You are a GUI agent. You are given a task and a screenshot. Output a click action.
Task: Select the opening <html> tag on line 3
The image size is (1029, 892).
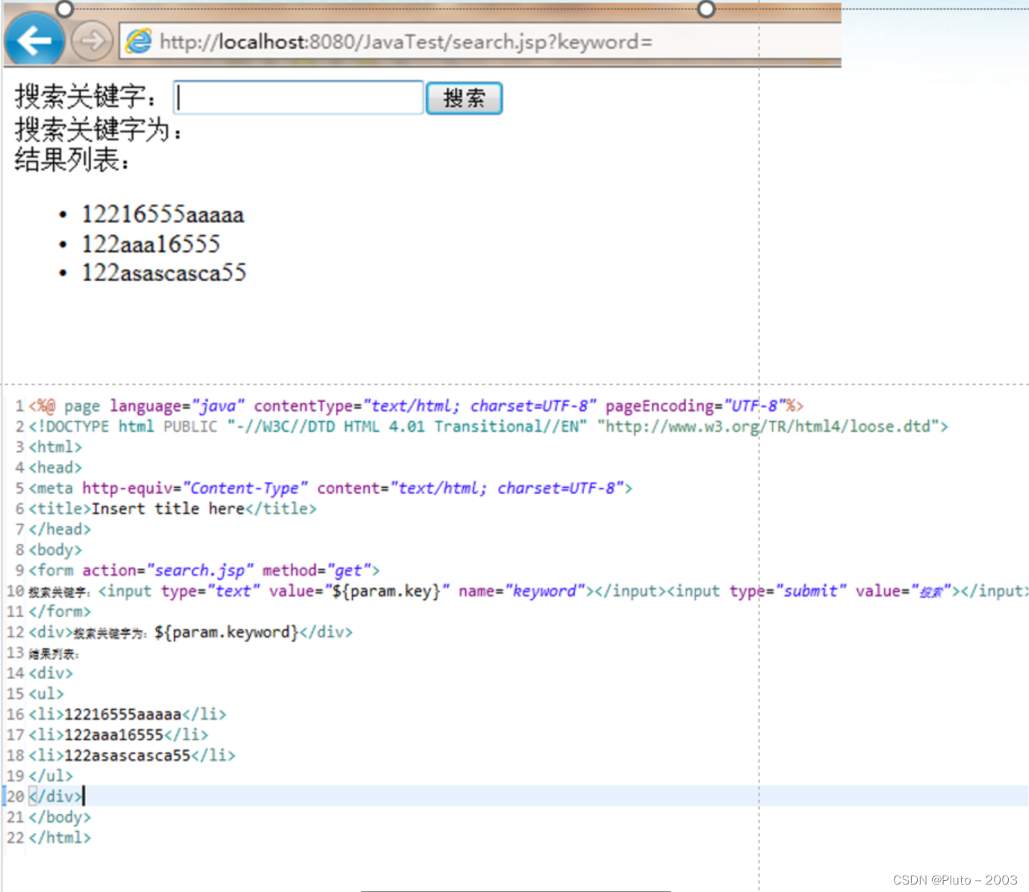(x=55, y=447)
